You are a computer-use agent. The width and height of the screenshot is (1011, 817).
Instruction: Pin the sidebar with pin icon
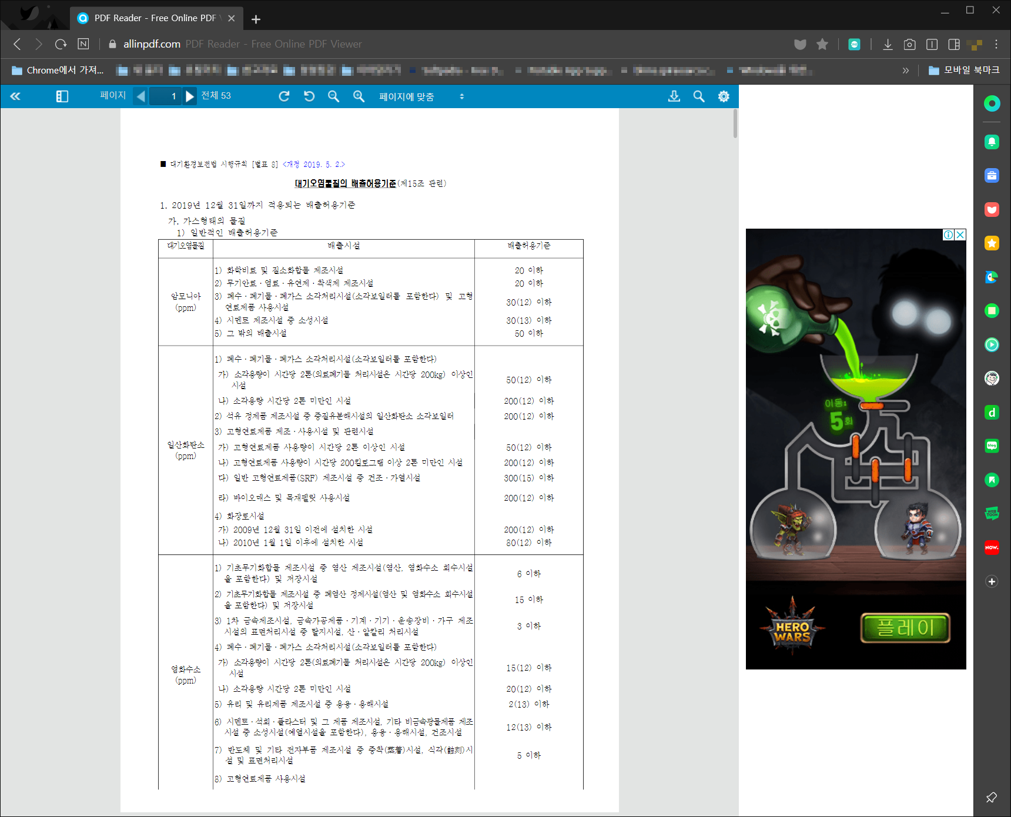(992, 798)
